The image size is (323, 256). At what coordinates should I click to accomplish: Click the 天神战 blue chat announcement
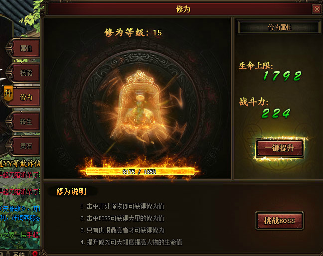20,209
